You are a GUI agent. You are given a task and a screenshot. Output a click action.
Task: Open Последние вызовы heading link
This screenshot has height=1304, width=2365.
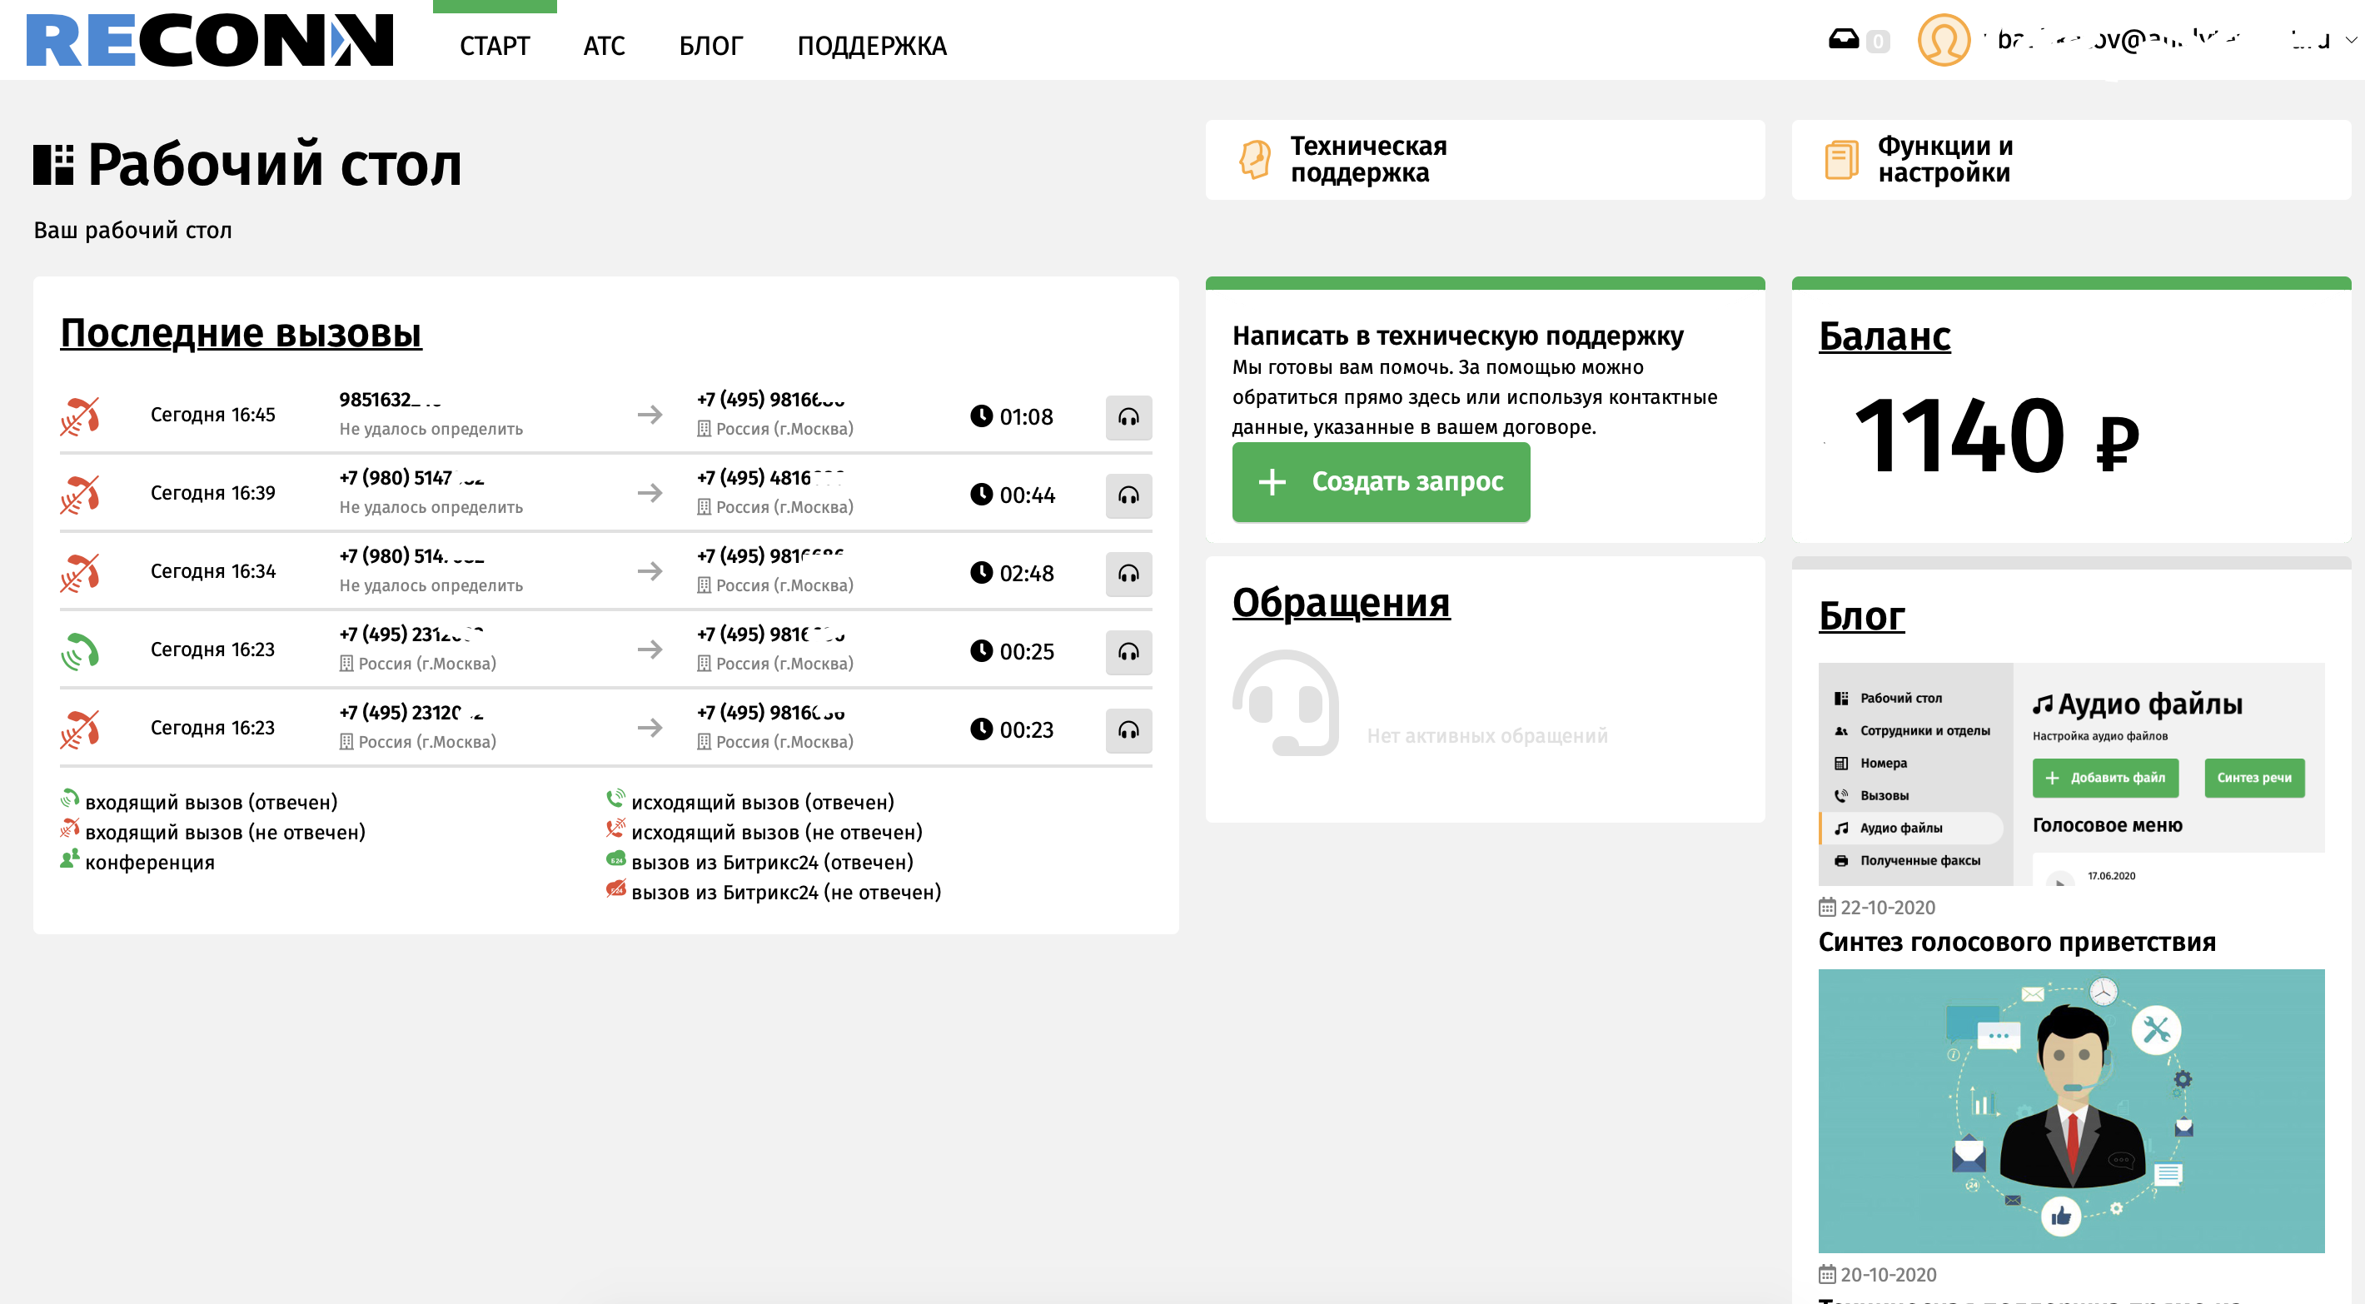point(241,332)
